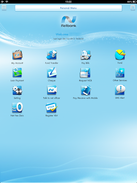Open the Fund pie chart icon
Screen dimensions: 137x183
[x=120, y=55]
